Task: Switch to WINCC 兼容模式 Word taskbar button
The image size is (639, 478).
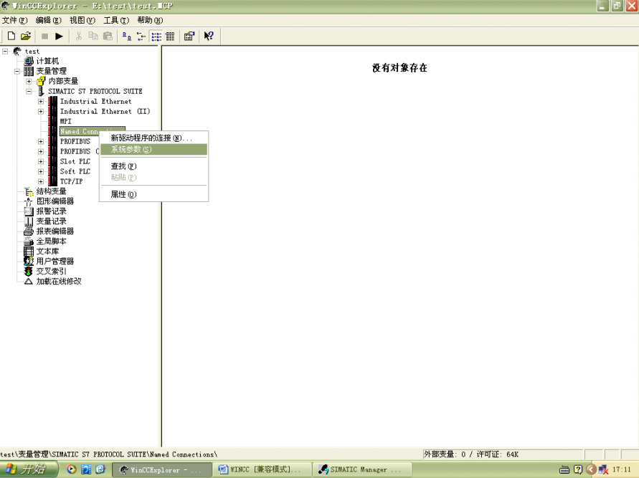Action: [x=262, y=470]
